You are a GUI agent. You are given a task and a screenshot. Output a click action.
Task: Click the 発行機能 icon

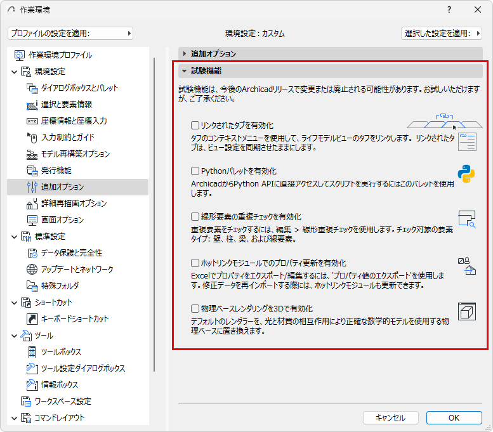click(x=32, y=171)
